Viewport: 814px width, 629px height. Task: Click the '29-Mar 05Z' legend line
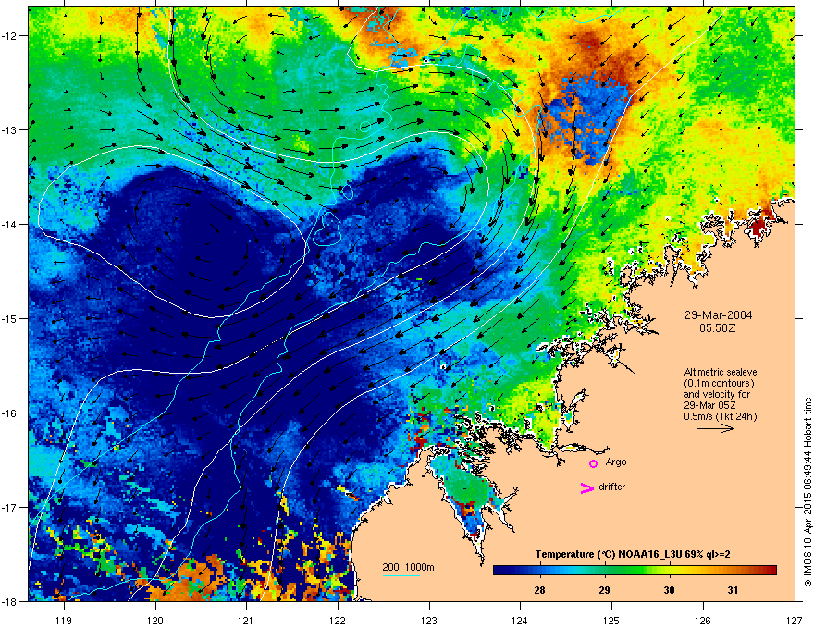coord(709,405)
